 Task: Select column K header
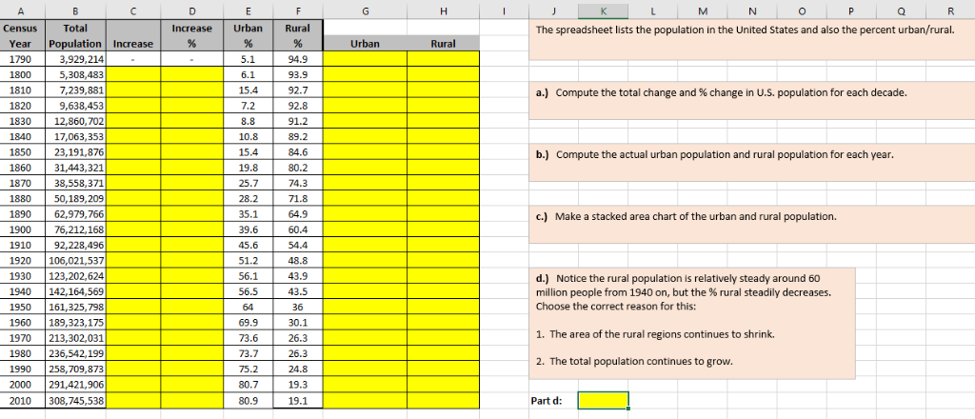pos(603,10)
